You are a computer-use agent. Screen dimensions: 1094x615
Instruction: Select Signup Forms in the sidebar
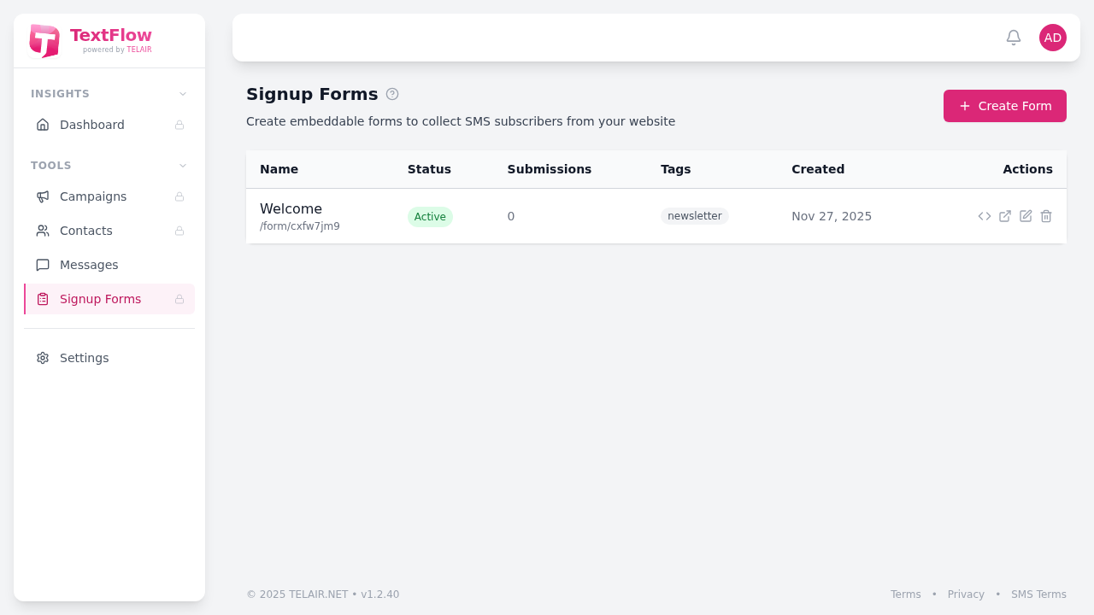pyautogui.click(x=100, y=299)
